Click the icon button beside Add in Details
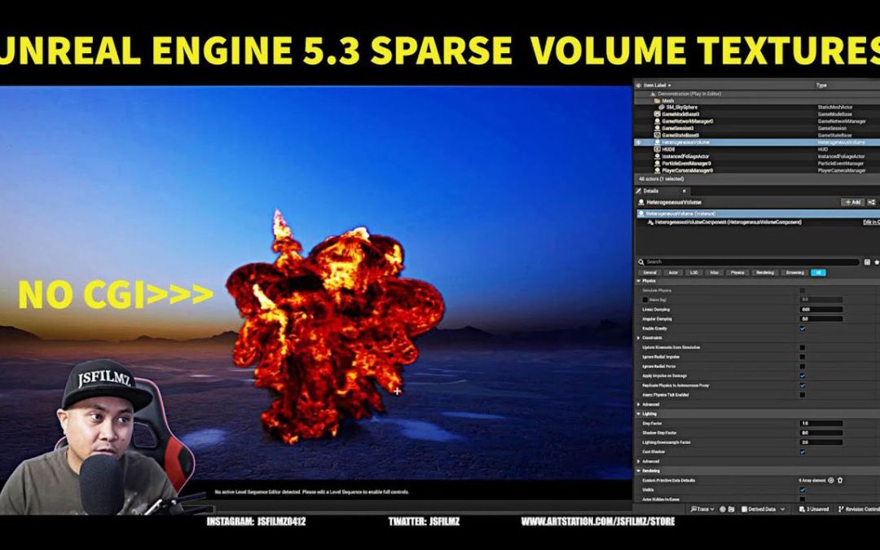Image resolution: width=880 pixels, height=550 pixels. pos(872,202)
